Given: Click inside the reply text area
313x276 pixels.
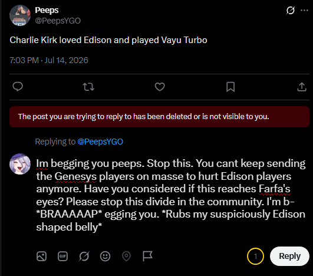Looking at the screenshot, I should [171, 195].
